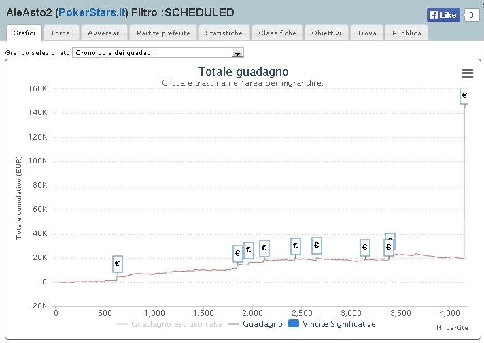The image size is (484, 343).
Task: Click the euro flag just before game 2,000
Action: coord(249,250)
